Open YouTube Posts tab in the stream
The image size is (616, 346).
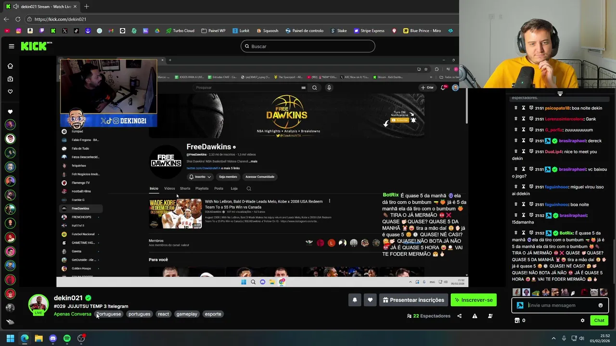(218, 188)
